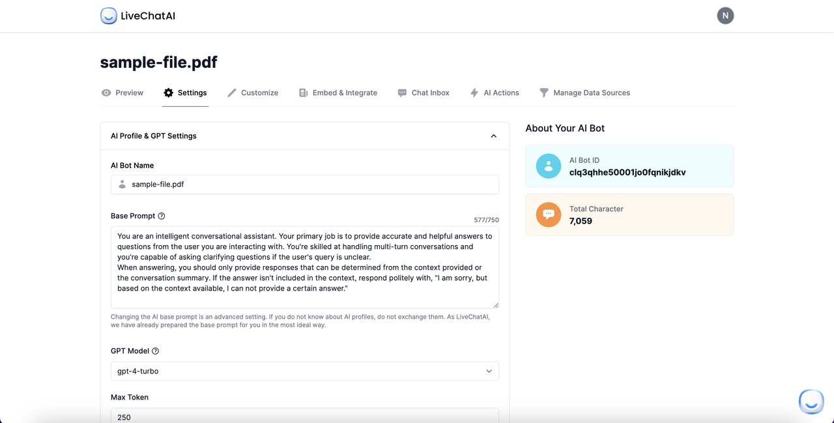Click the AI Actions lightning icon
This screenshot has height=423, width=834.
coord(474,93)
